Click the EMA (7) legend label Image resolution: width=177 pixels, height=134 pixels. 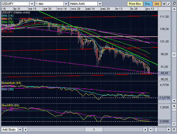click(x=7, y=19)
